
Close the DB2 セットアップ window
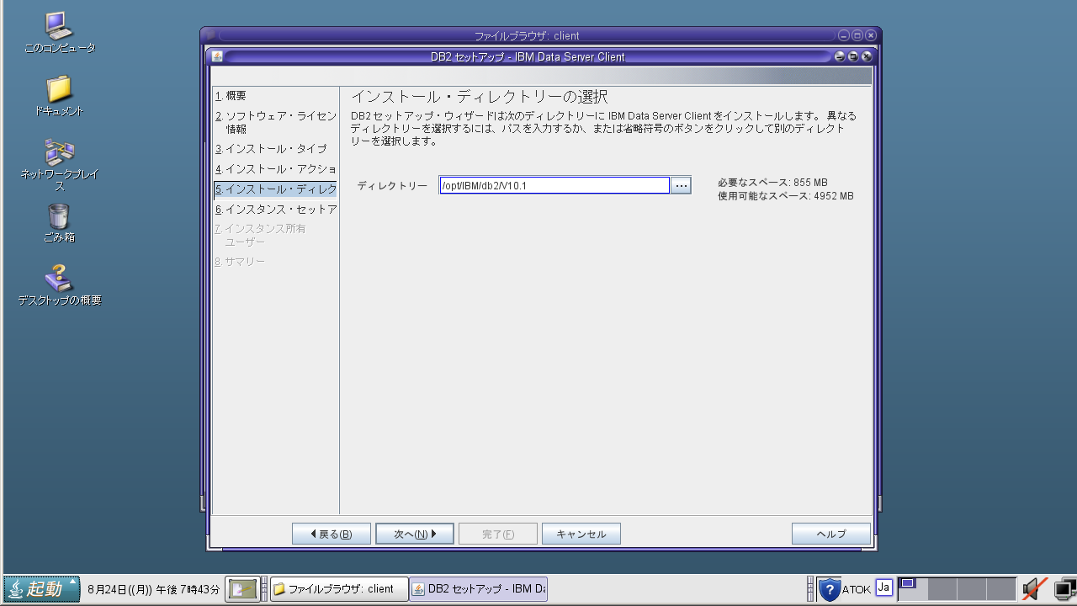867,56
